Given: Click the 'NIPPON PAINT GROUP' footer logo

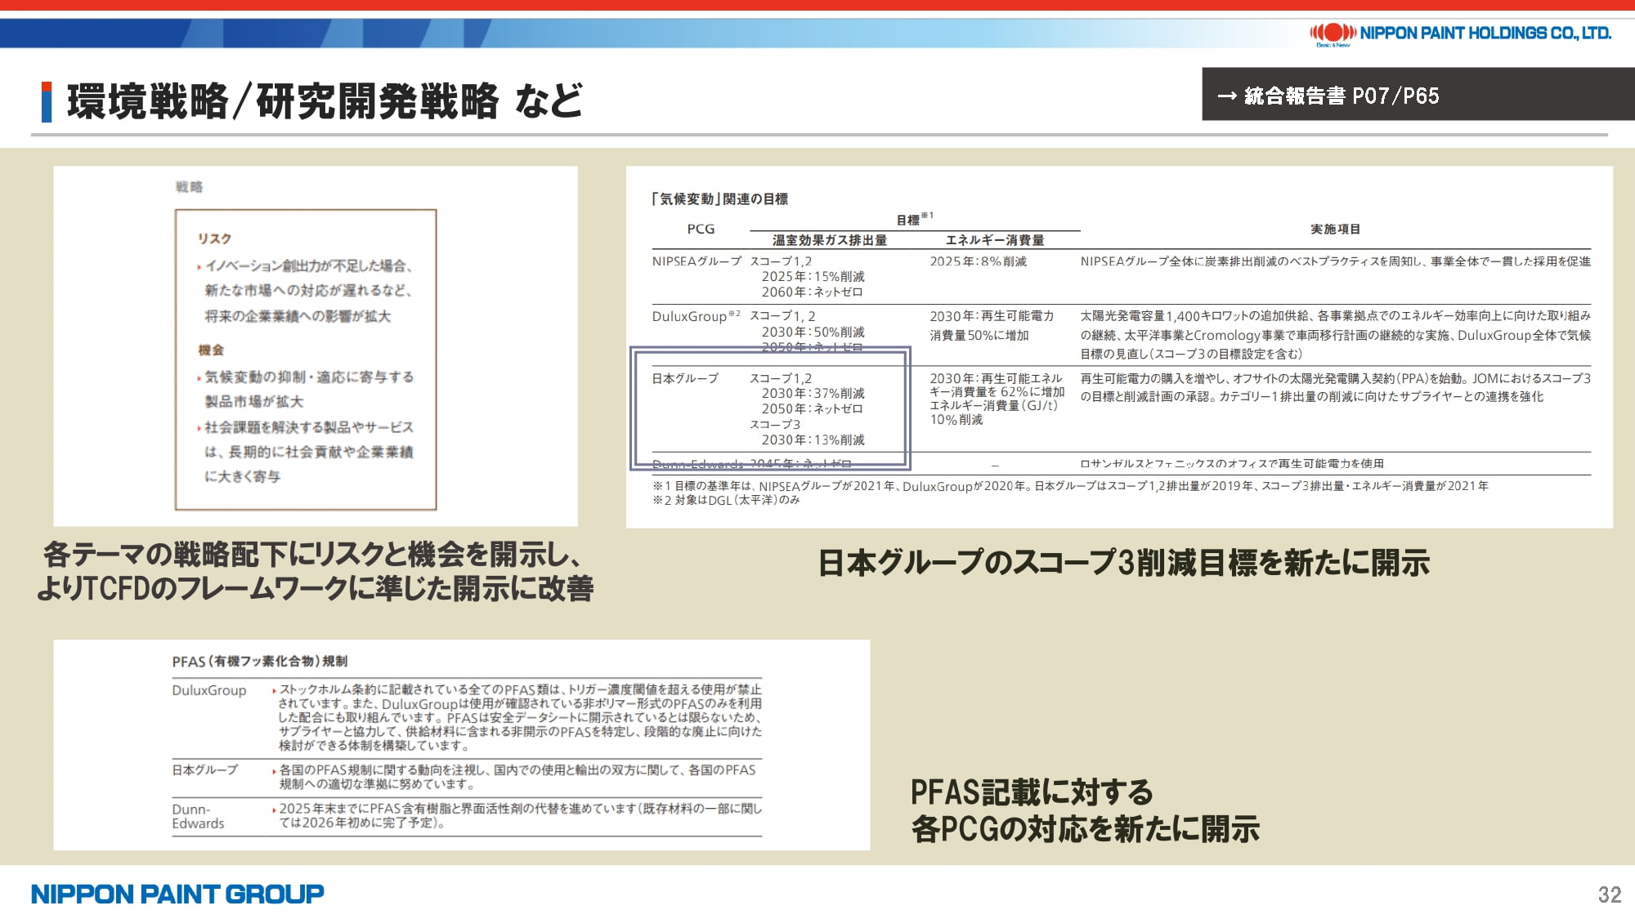Looking at the screenshot, I should pos(177,894).
